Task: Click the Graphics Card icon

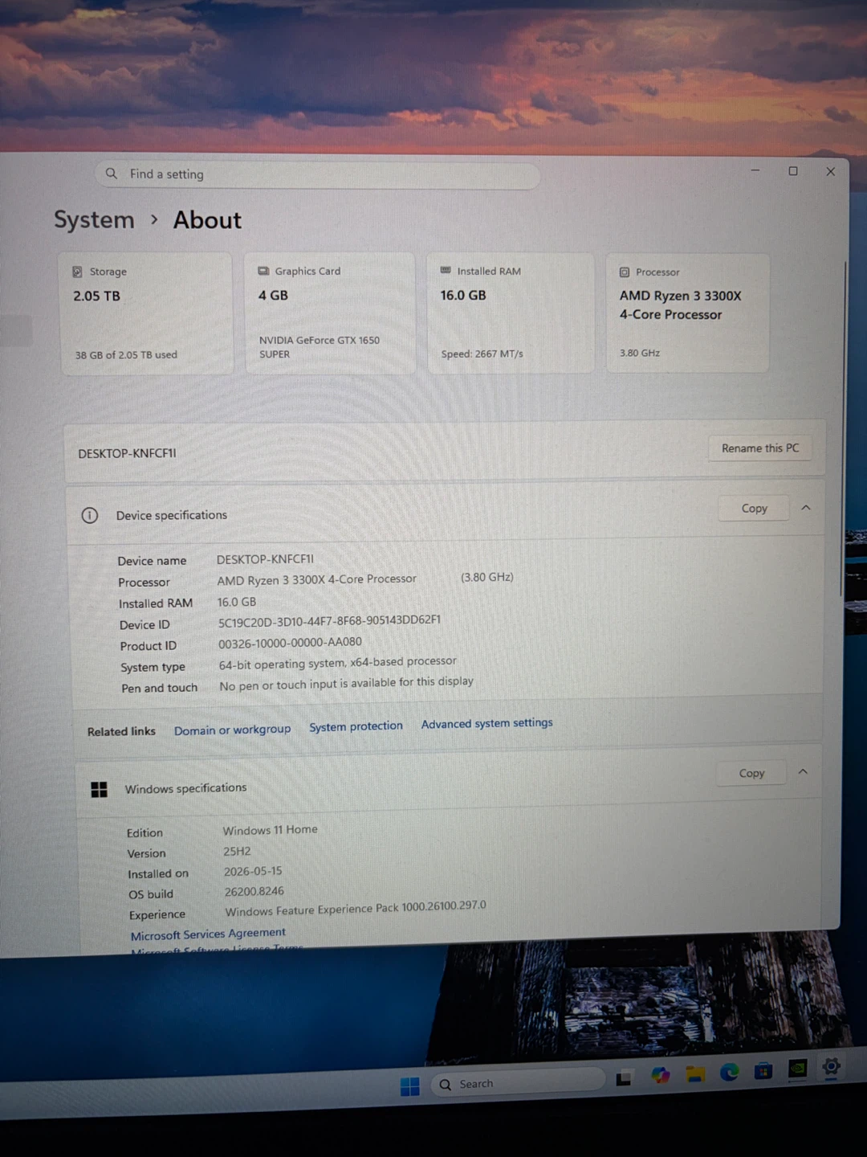Action: point(263,271)
